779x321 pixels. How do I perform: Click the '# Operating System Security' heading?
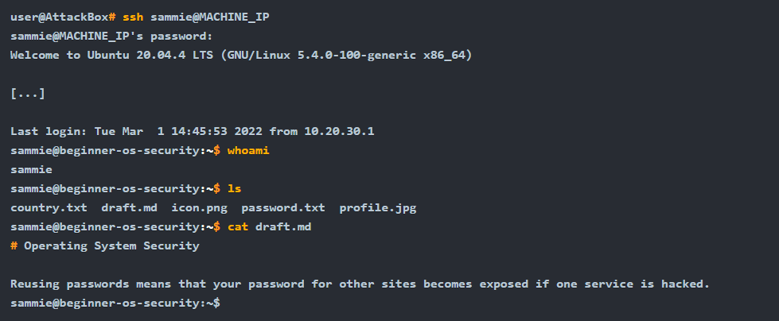tap(105, 246)
